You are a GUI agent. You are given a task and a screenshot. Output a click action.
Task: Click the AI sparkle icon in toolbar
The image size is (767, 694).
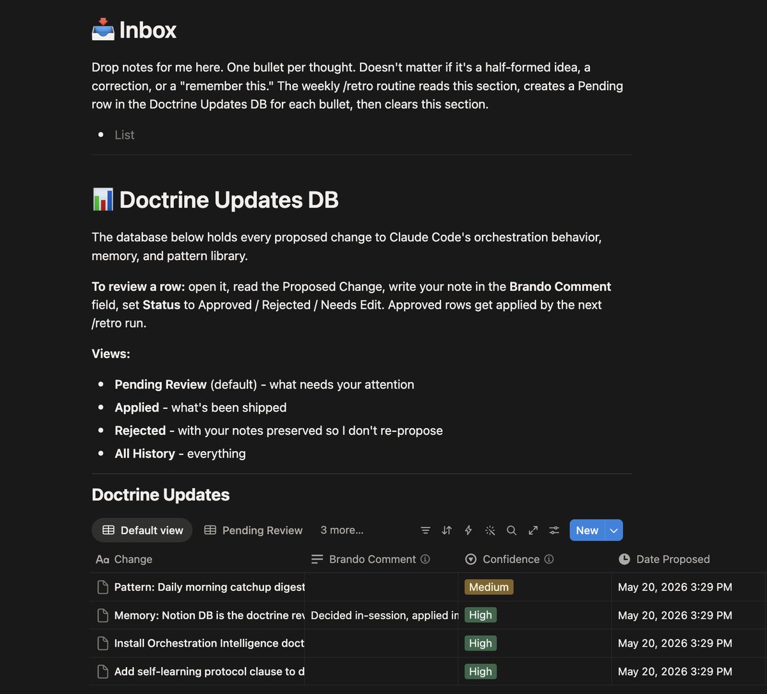[490, 530]
